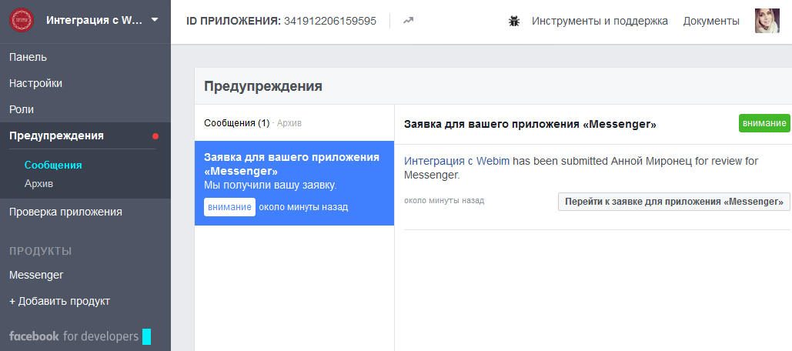Select the Messenger request message in list
This screenshot has height=351, width=792.
pos(295,183)
